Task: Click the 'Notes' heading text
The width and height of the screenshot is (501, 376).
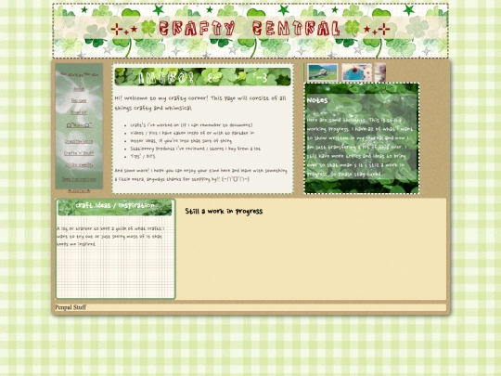Action: click(317, 100)
